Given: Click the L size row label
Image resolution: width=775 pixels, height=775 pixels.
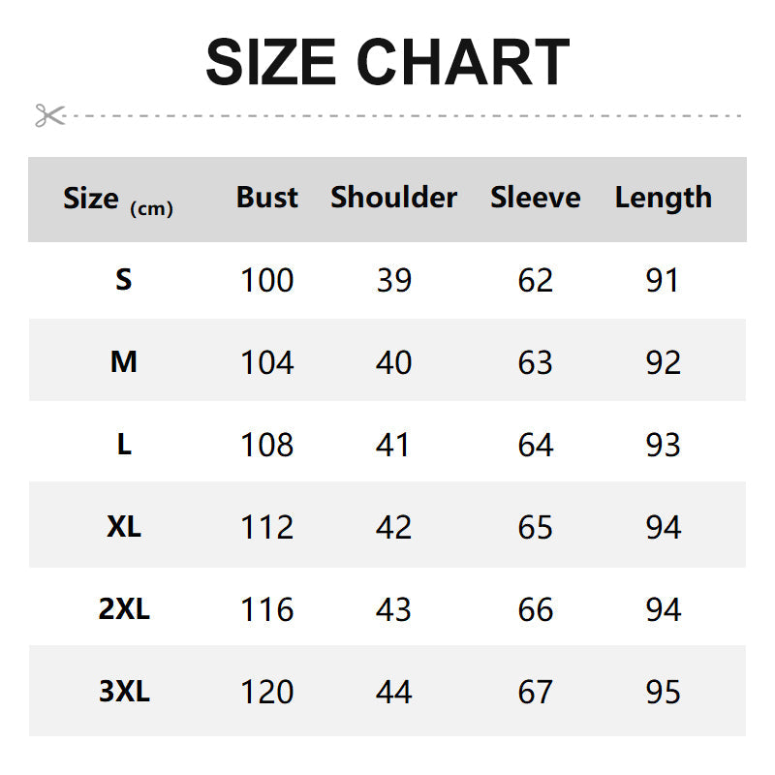Looking at the screenshot, I should coord(123,445).
